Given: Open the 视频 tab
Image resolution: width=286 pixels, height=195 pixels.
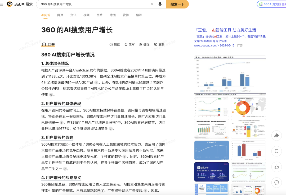Looking at the screenshot, I should [x=86, y=15].
